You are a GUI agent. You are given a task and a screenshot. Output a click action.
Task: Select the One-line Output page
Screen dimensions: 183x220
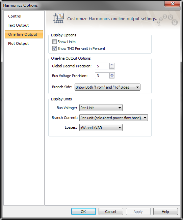tap(24, 34)
